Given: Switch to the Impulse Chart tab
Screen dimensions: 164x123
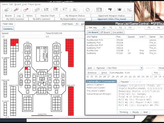Looking at the screenshot, I should (x=47, y=16).
